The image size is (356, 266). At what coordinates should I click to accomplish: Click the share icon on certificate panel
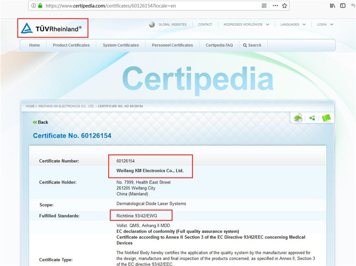tap(312, 118)
